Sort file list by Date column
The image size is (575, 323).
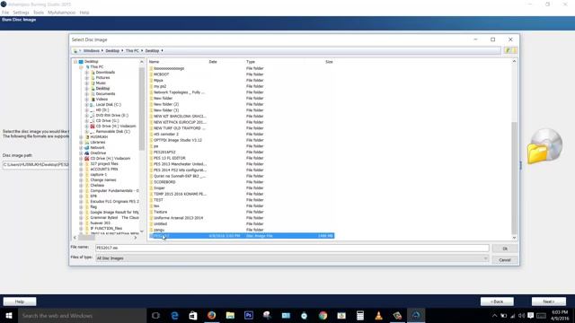point(213,62)
